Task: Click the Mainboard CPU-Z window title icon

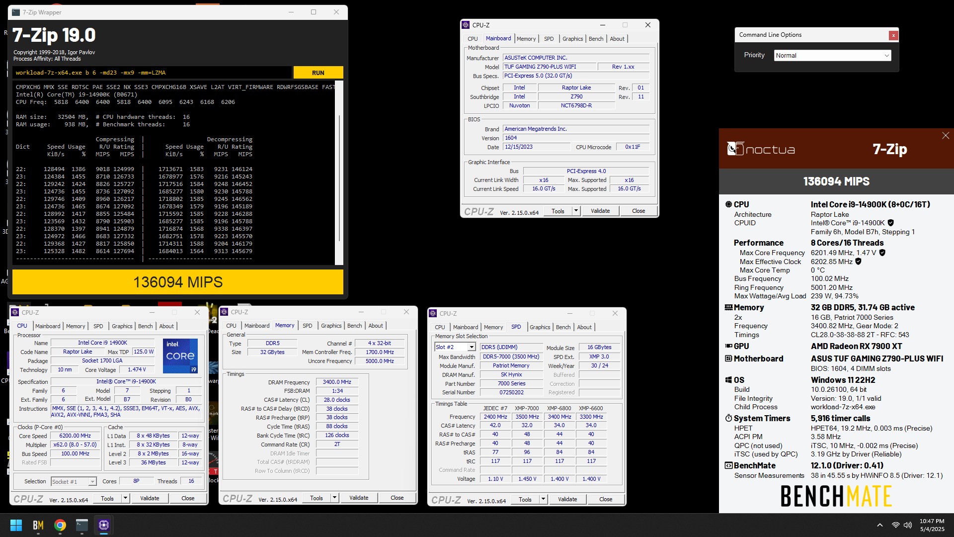Action: tap(466, 25)
